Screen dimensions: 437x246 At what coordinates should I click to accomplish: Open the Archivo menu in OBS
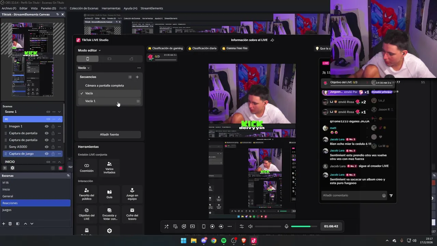(x=9, y=8)
